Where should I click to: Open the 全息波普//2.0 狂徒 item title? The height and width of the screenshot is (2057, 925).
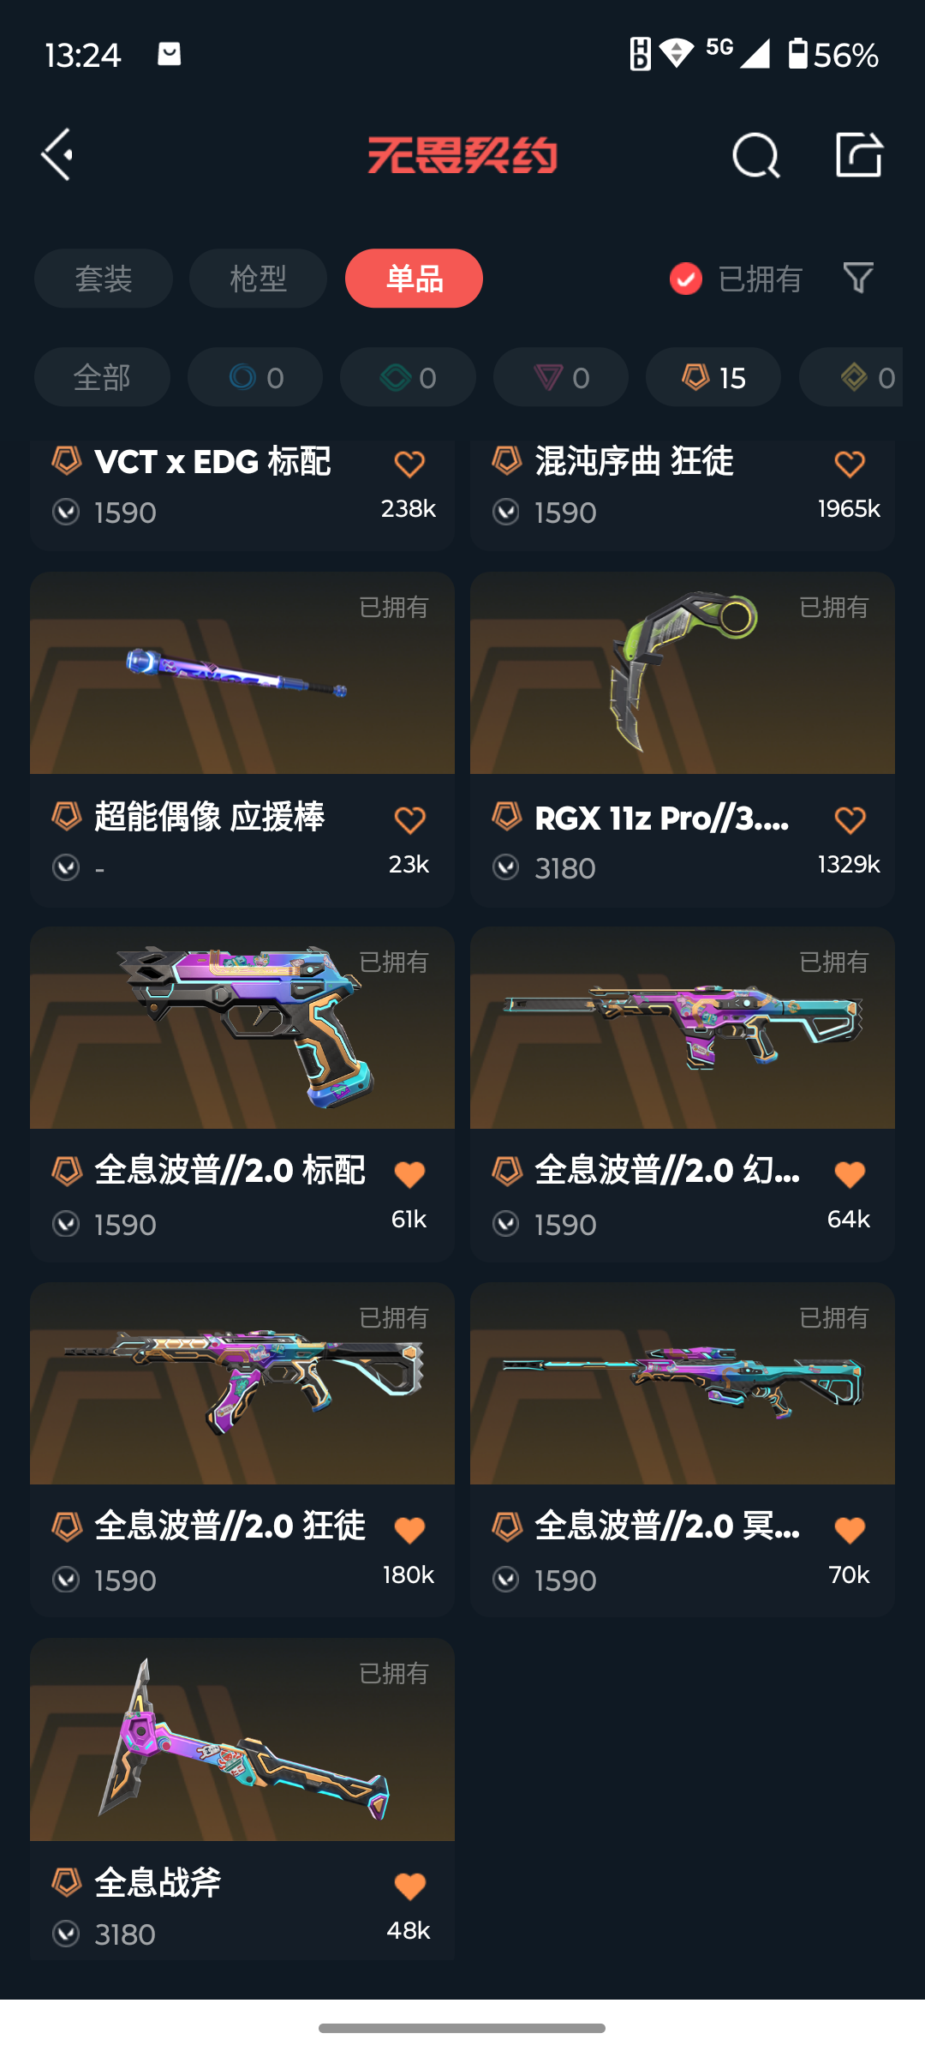click(x=230, y=1526)
